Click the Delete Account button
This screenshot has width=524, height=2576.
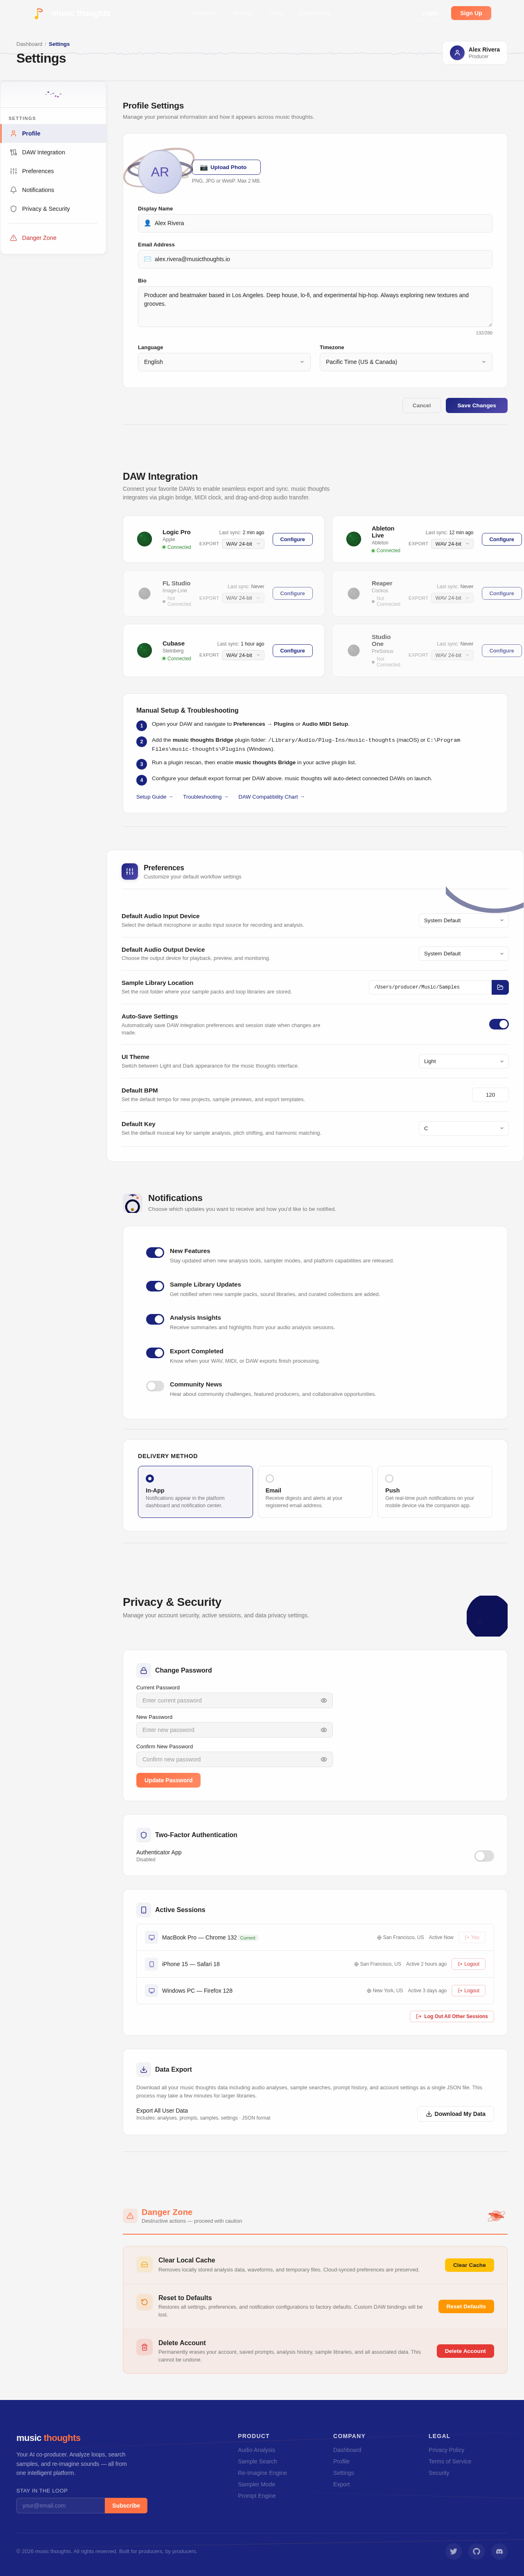tap(466, 2351)
